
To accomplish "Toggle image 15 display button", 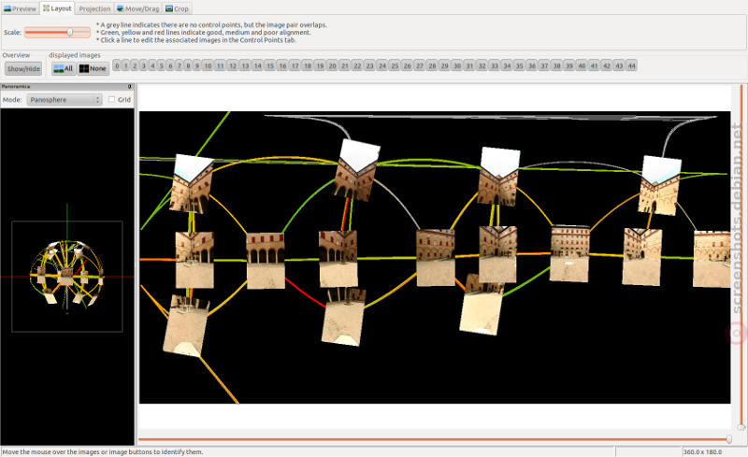I will [x=270, y=65].
